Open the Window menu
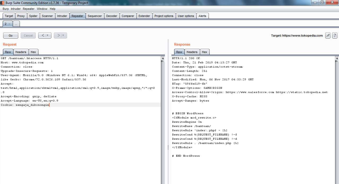 pyautogui.click(x=42, y=9)
